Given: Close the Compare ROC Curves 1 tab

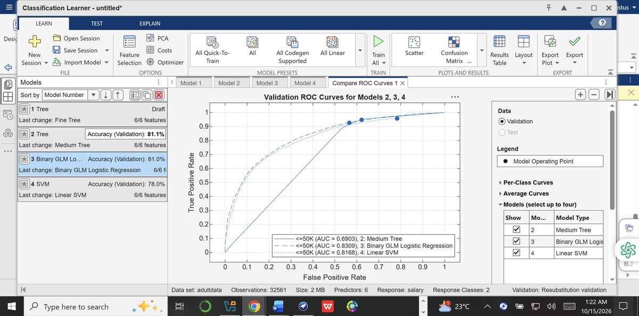Looking at the screenshot, I should click(403, 84).
